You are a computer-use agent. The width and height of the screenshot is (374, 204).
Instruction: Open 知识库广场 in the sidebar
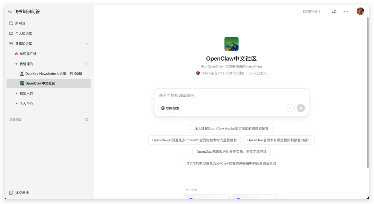click(28, 54)
